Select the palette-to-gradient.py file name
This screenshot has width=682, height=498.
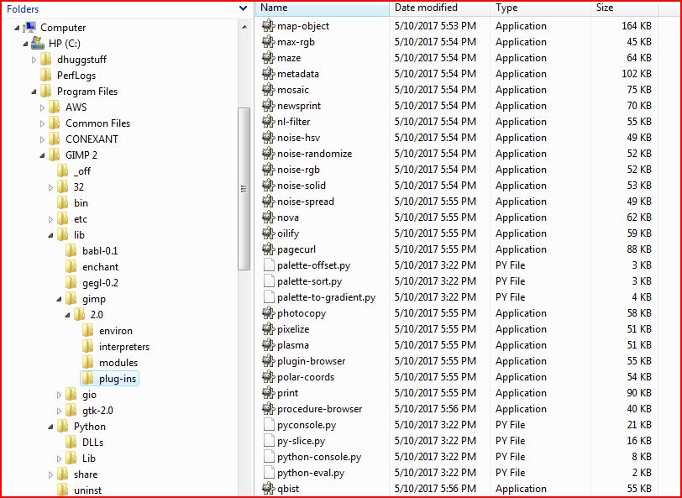pyautogui.click(x=326, y=297)
